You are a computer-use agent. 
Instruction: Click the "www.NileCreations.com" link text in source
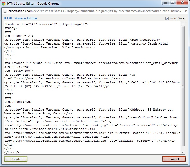pyautogui.click(x=89, y=78)
